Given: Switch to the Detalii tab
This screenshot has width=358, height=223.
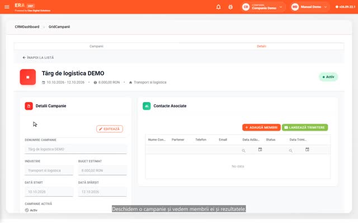Looking at the screenshot, I should pos(261,46).
